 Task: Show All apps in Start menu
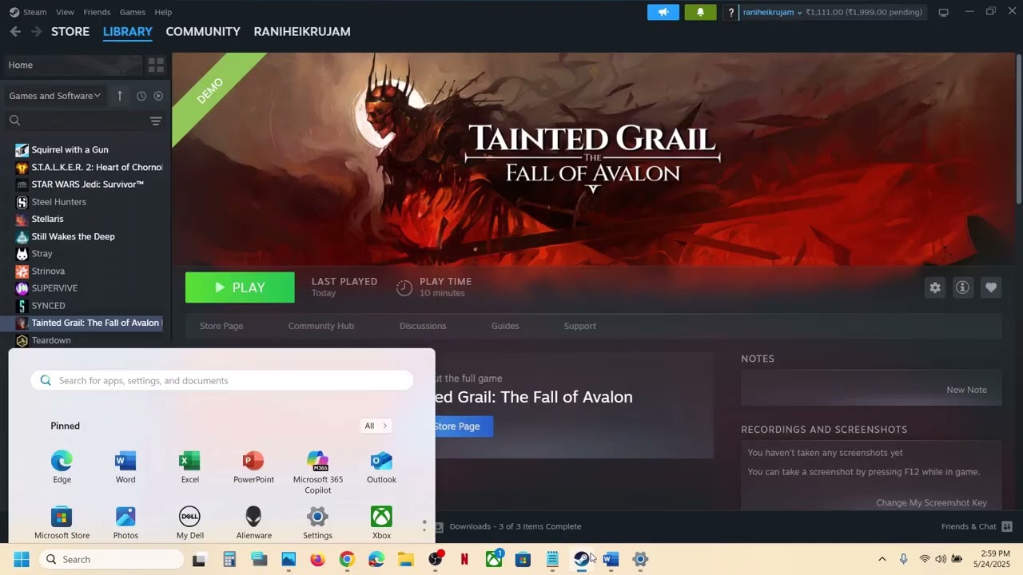click(x=375, y=426)
